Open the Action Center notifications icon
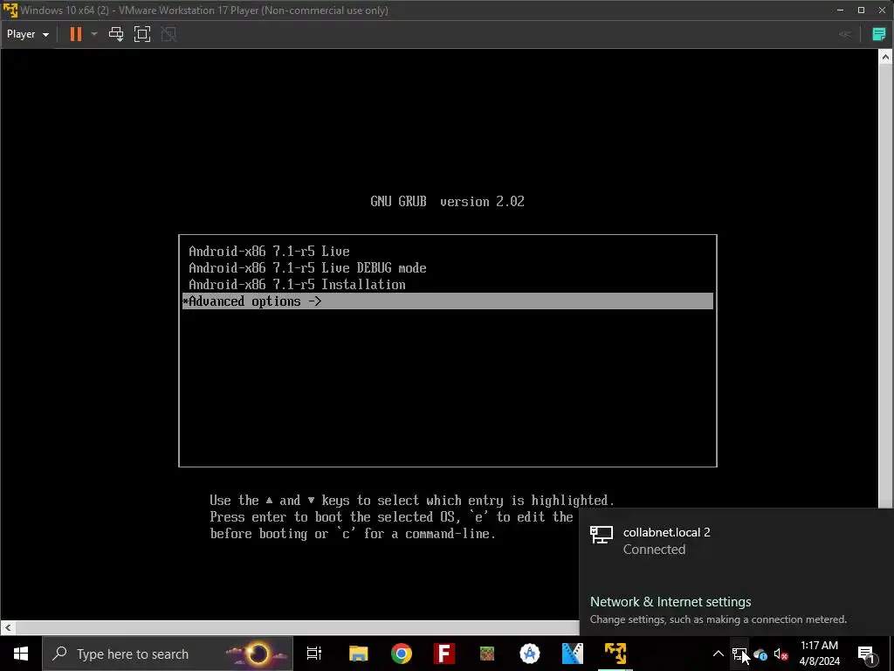This screenshot has width=894, height=671. pos(867,654)
